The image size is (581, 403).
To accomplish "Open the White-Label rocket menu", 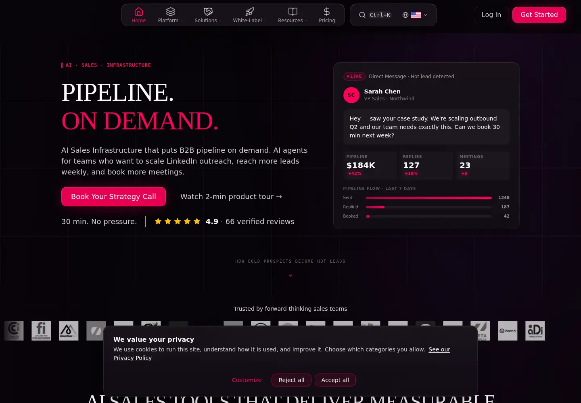I will pyautogui.click(x=249, y=15).
